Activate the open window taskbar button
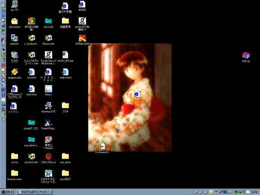The height and width of the screenshot is (195, 260). [x=34, y=192]
